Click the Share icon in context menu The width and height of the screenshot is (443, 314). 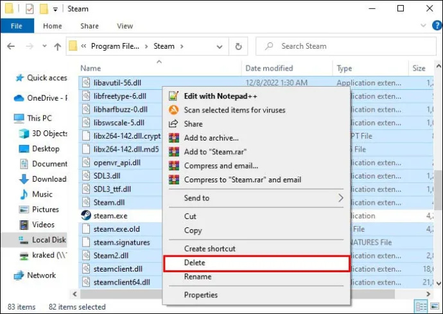tap(173, 124)
